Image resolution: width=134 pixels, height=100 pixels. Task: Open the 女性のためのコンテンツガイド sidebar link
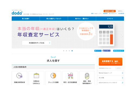108,82
